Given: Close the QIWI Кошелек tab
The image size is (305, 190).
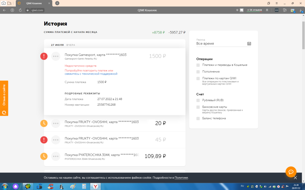Looking at the screenshot, I should pos(49,3).
